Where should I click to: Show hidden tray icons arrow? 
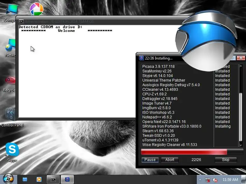click(x=200, y=180)
